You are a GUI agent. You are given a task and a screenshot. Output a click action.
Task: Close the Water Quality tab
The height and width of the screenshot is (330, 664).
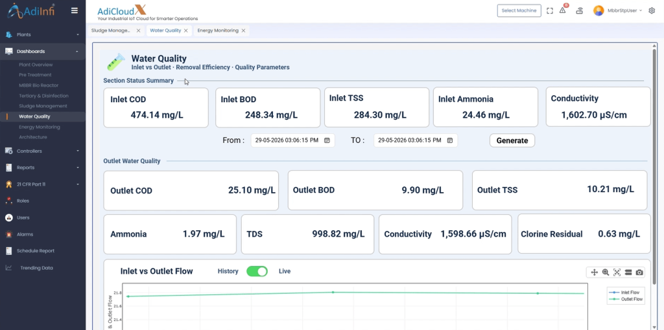[186, 31]
